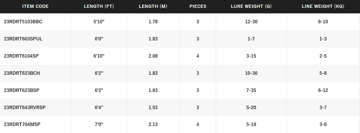360x133 pixels.
Task: Click the PIECES column header
Action: [x=198, y=6]
